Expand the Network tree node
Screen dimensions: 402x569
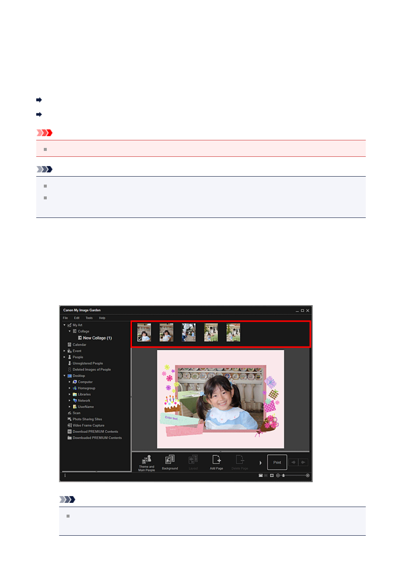[70, 400]
